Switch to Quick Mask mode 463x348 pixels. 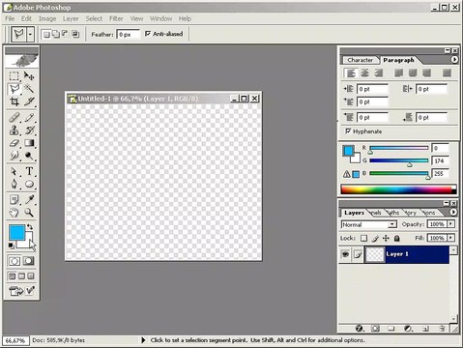pyautogui.click(x=29, y=261)
